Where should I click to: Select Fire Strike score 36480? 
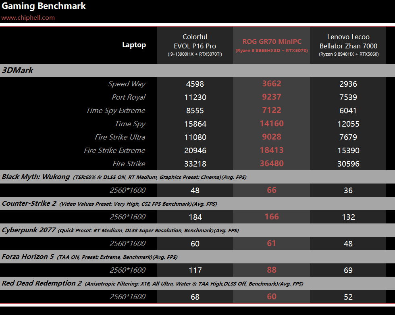point(272,163)
